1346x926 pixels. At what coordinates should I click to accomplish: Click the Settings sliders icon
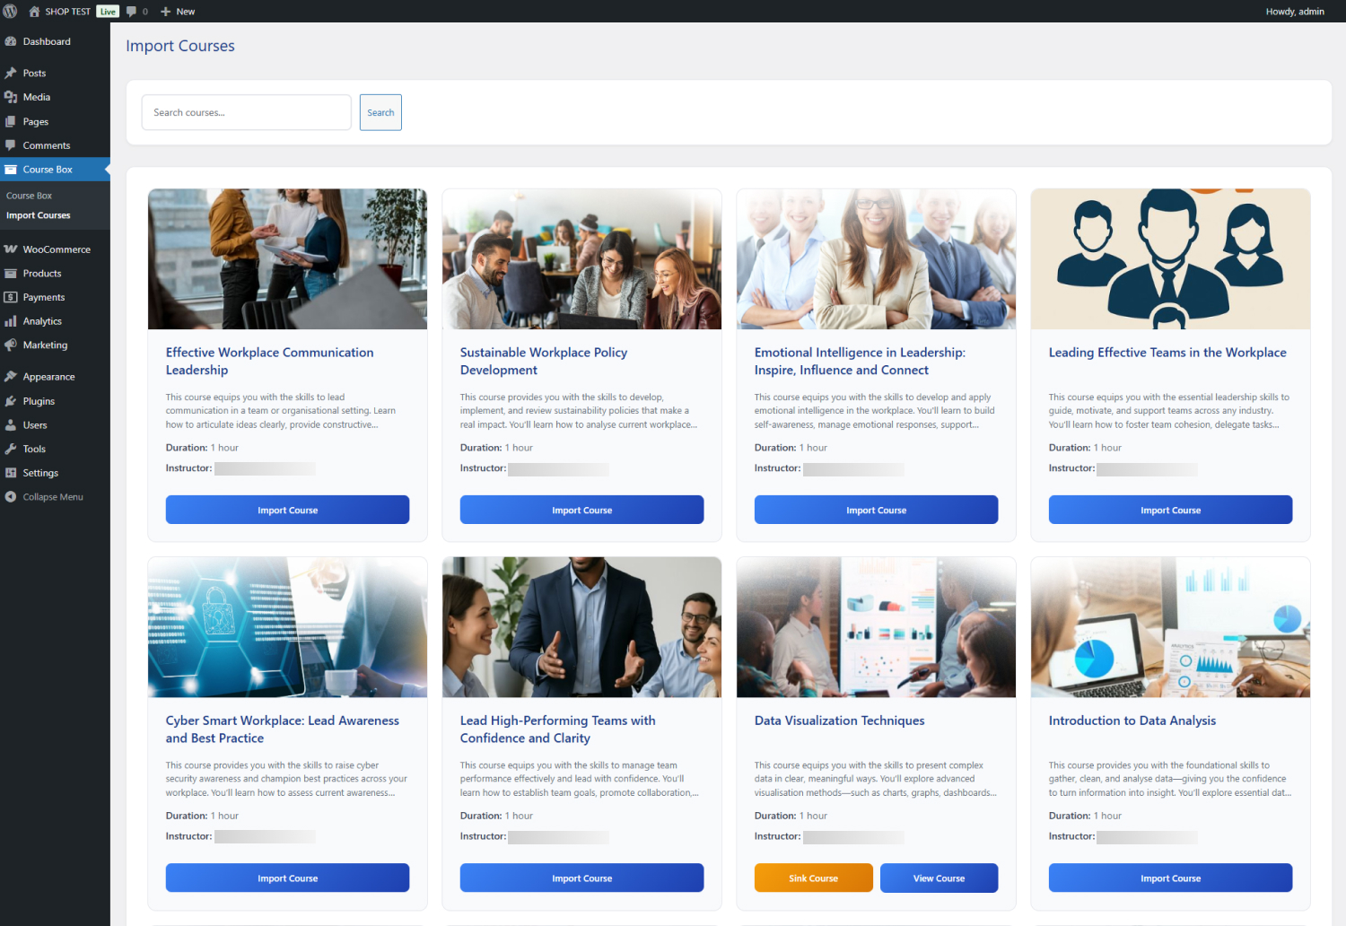(x=11, y=473)
